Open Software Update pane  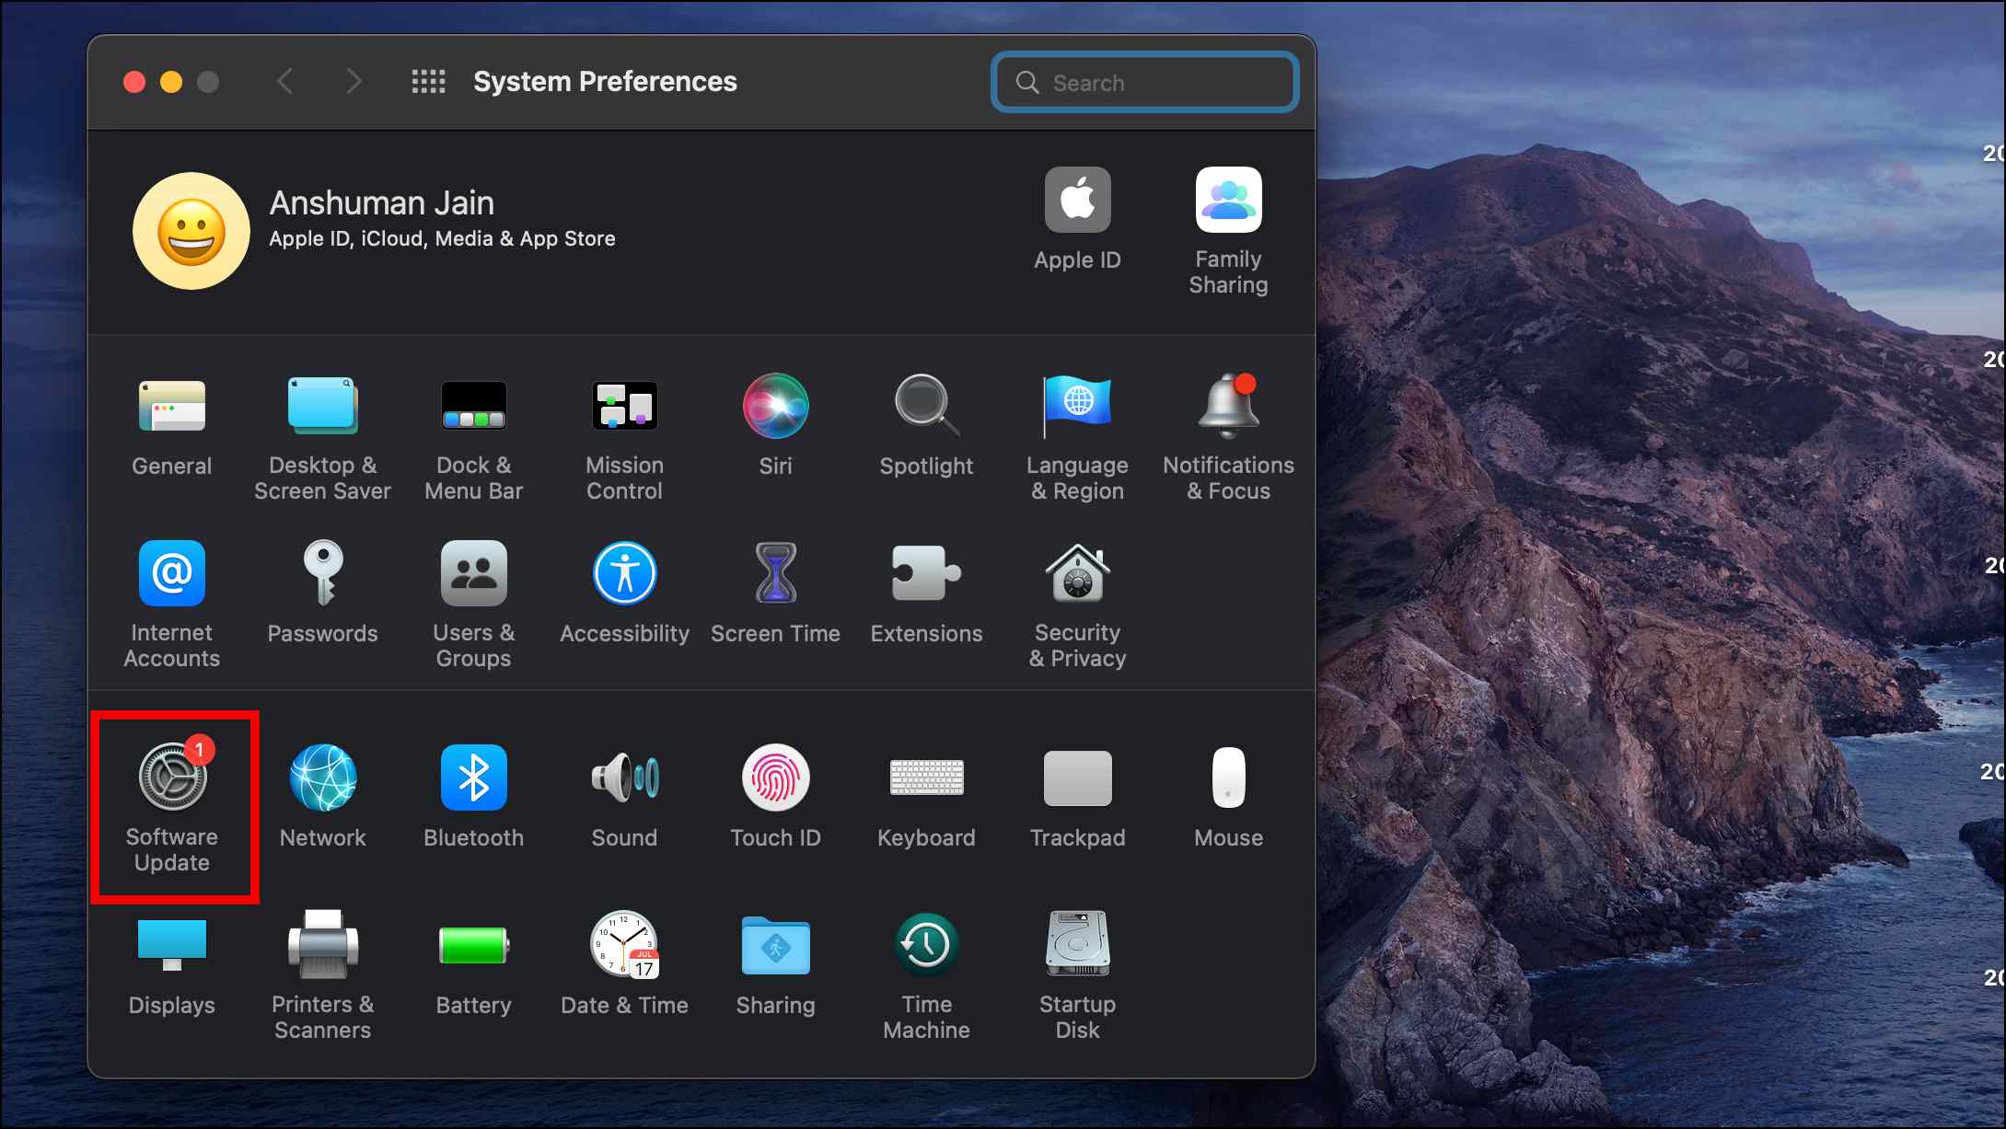(x=172, y=808)
